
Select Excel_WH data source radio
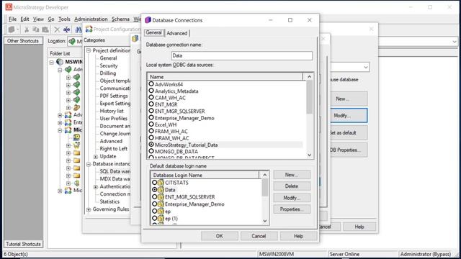coord(151,124)
